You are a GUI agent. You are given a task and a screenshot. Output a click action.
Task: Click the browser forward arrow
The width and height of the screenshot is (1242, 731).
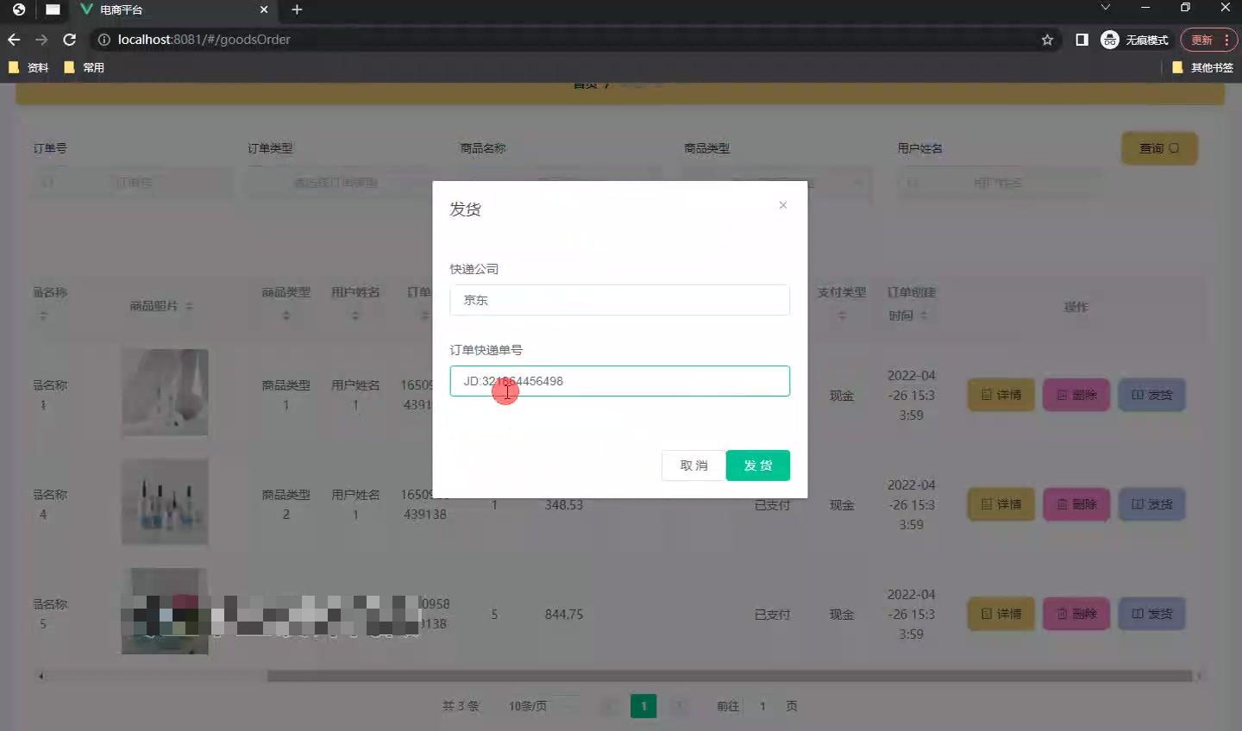point(41,40)
